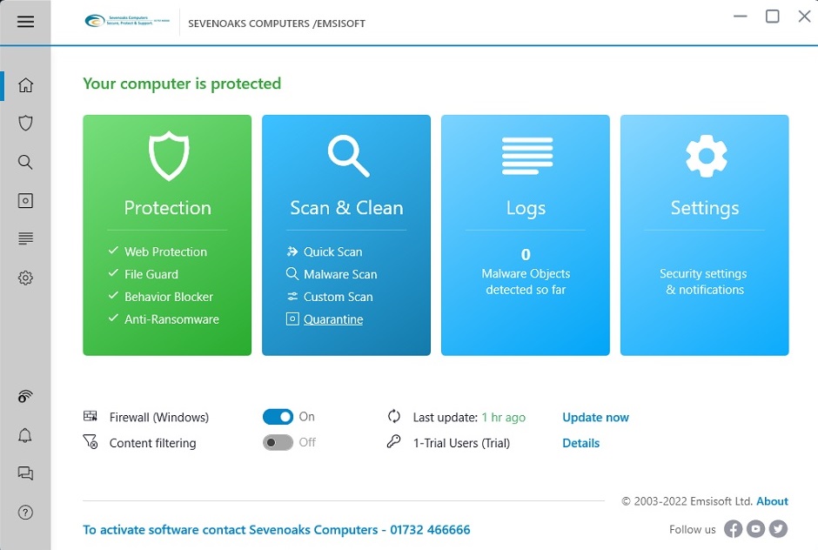Start a Custom Scan
The width and height of the screenshot is (818, 550).
click(338, 297)
